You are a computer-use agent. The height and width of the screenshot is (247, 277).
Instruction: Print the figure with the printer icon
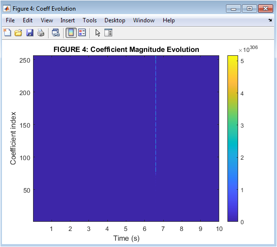click(41, 33)
